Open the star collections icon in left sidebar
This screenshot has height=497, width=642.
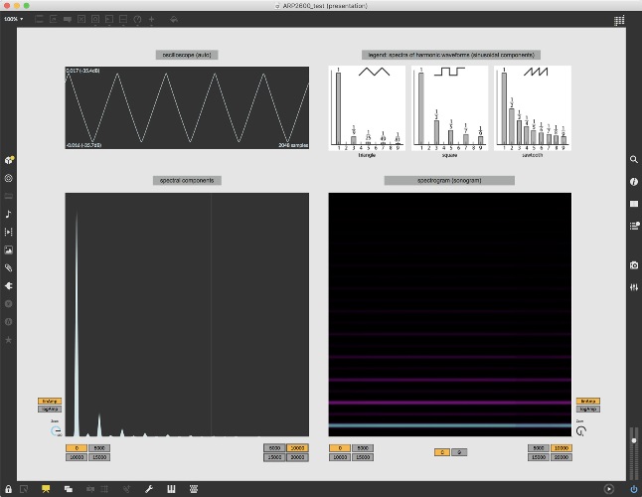pyautogui.click(x=8, y=340)
